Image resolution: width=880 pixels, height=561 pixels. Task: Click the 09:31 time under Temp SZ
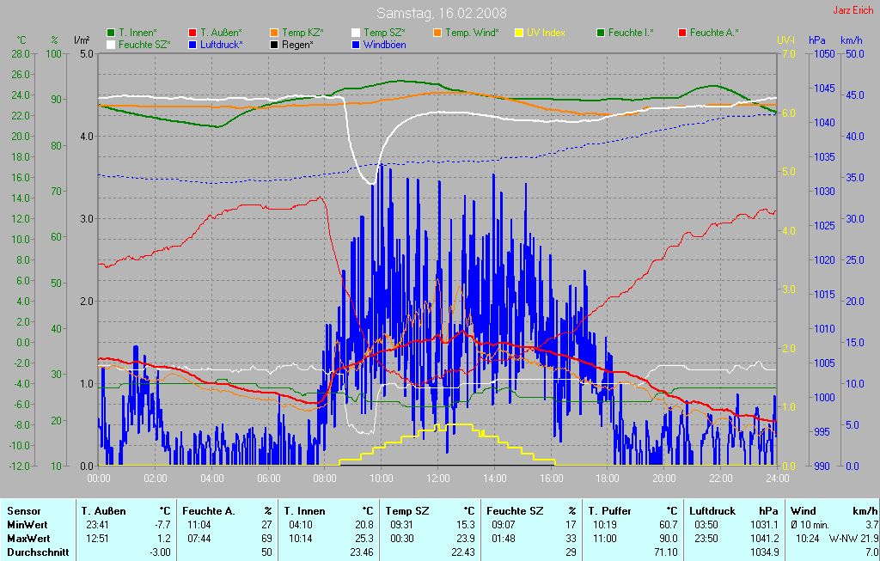402,525
